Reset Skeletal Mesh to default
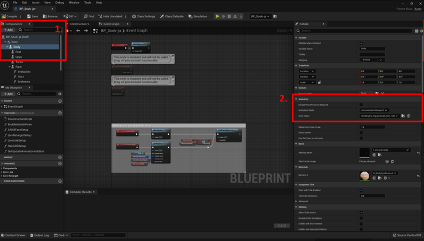Screen dimensions: 424x241 [x=418, y=153]
